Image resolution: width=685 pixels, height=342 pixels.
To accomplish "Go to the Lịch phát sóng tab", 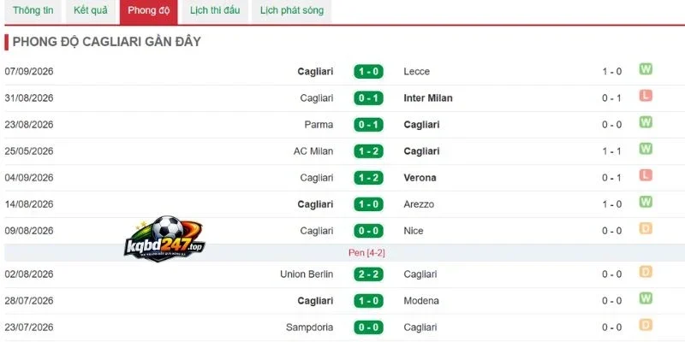I will tap(292, 11).
